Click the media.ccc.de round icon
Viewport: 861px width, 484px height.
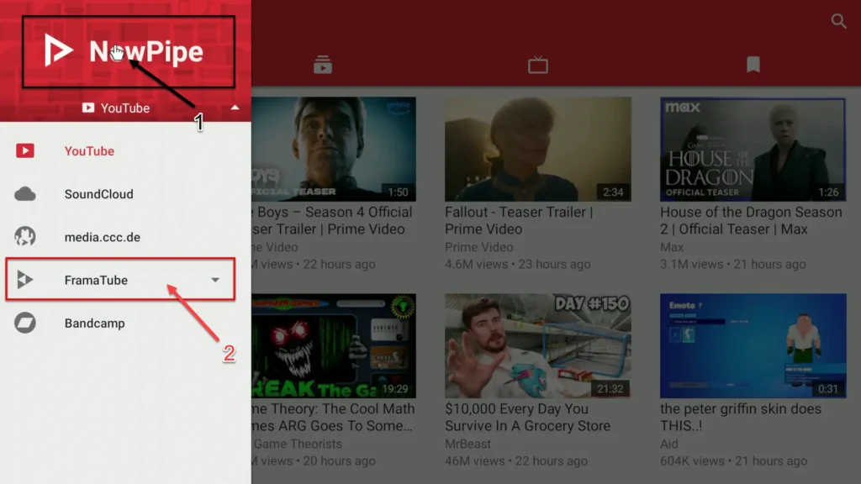[x=25, y=237]
